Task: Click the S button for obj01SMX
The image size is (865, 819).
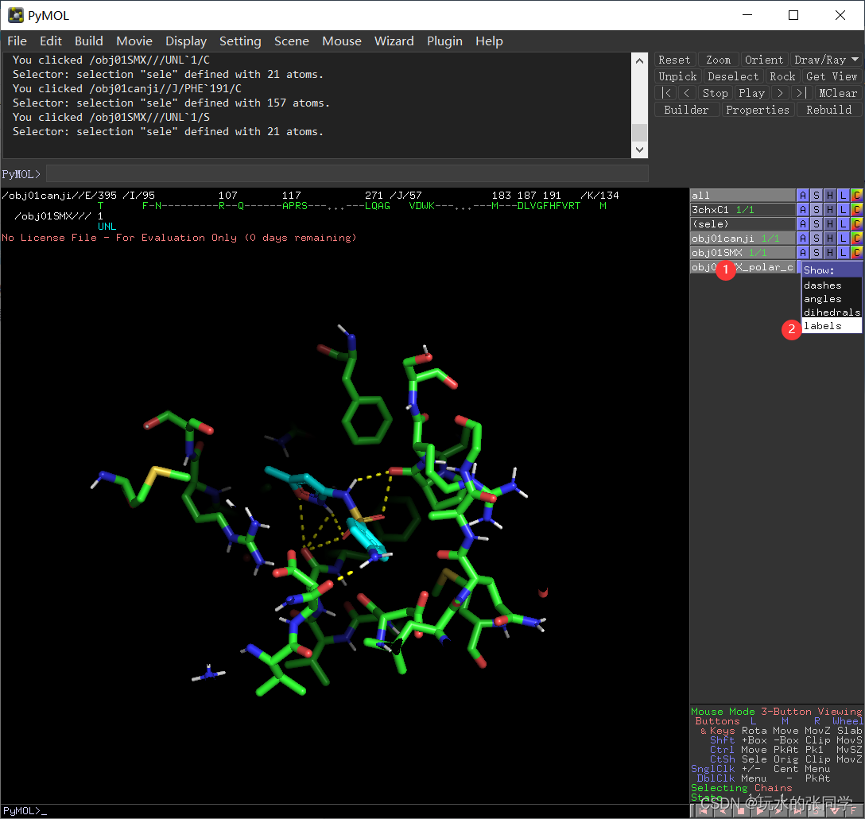Action: [x=817, y=253]
